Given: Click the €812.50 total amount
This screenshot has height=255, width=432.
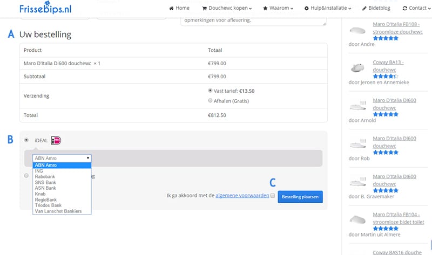Looking at the screenshot, I should [217, 115].
